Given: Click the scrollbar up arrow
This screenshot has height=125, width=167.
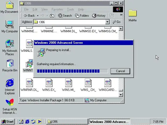Looking at the screenshot, I should click(121, 29).
